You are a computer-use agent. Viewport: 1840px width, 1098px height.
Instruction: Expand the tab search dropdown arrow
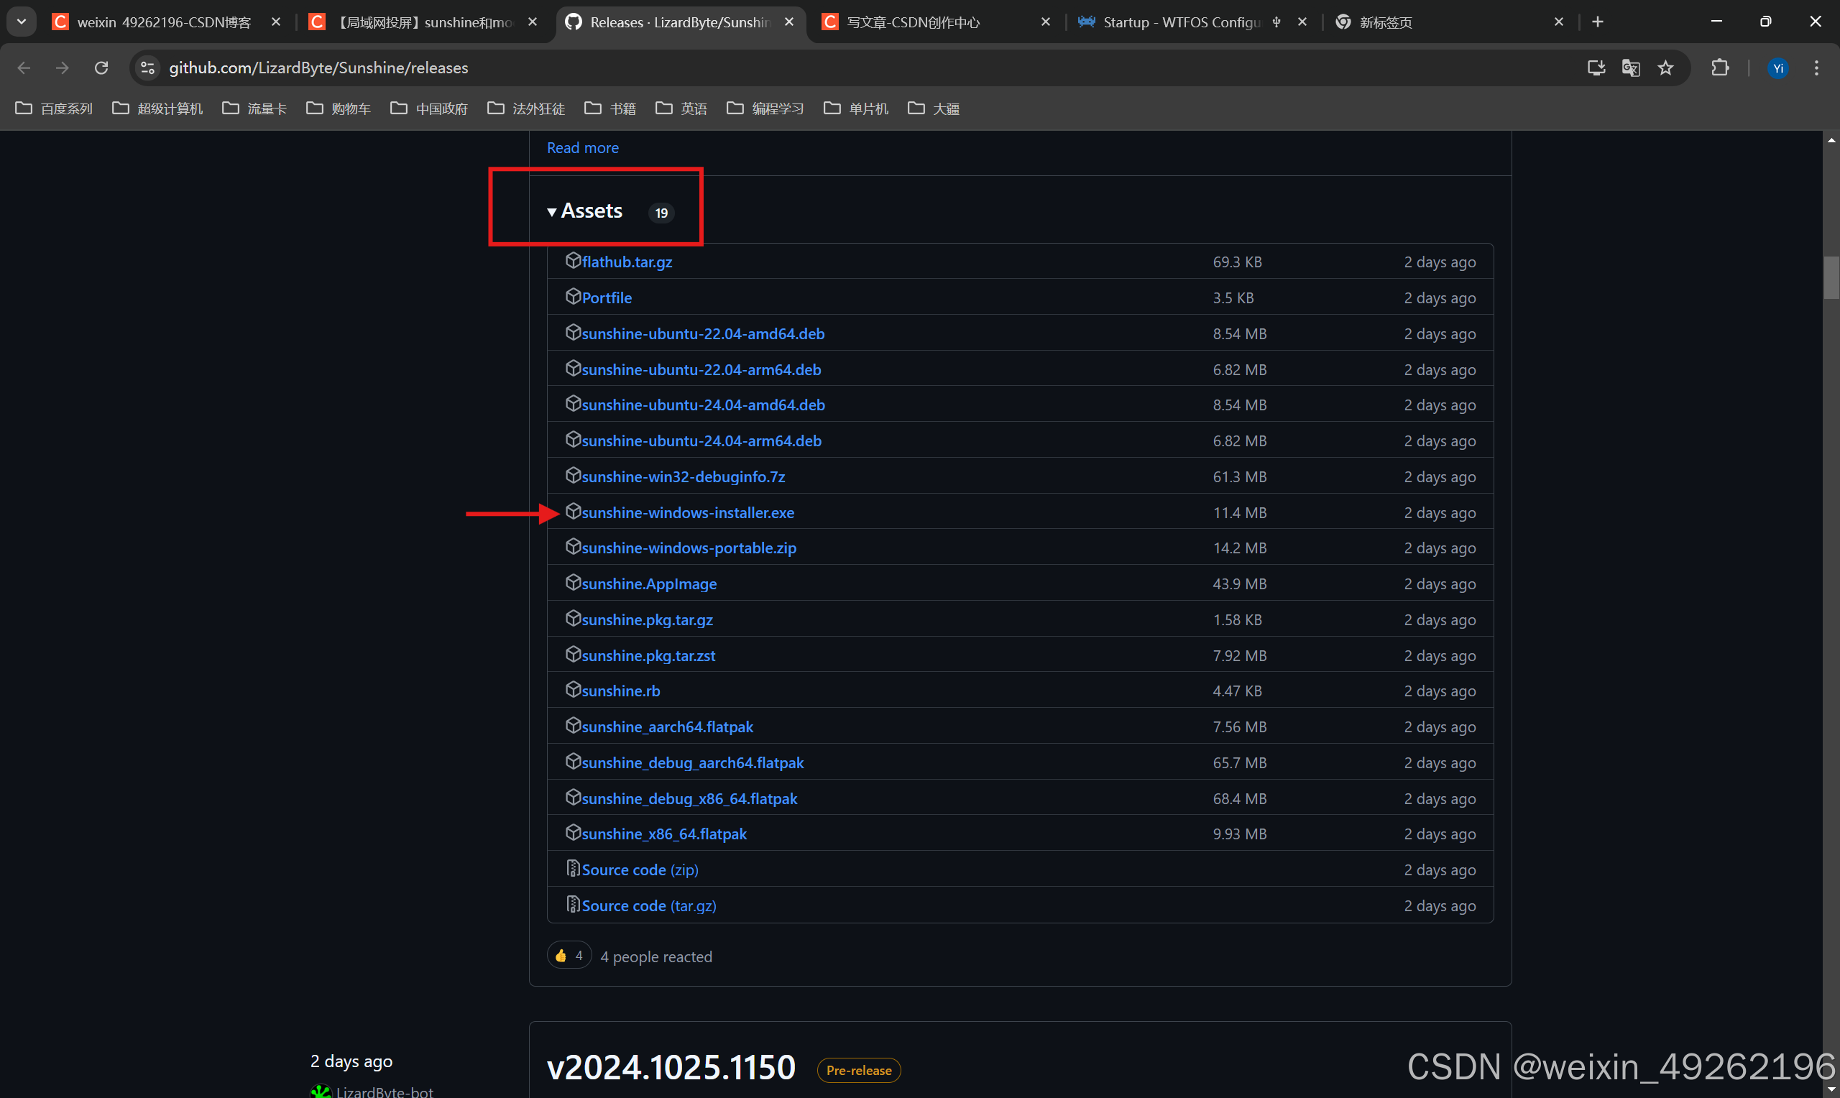pyautogui.click(x=22, y=22)
